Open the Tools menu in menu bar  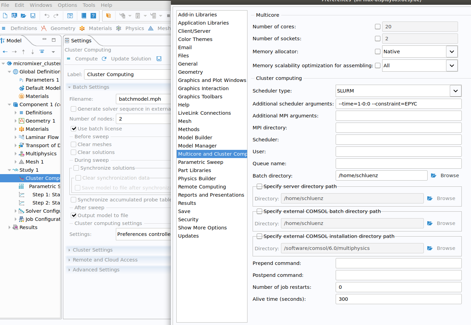89,5
